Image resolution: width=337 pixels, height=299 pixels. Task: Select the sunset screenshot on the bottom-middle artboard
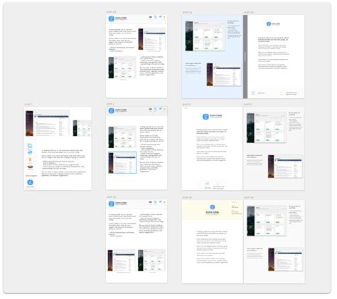click(122, 260)
